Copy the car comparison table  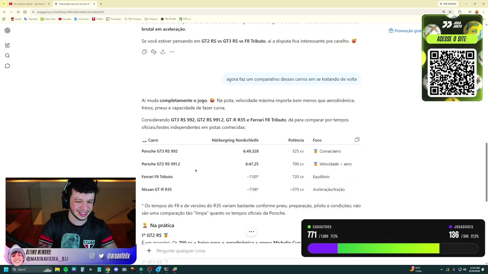point(357,140)
